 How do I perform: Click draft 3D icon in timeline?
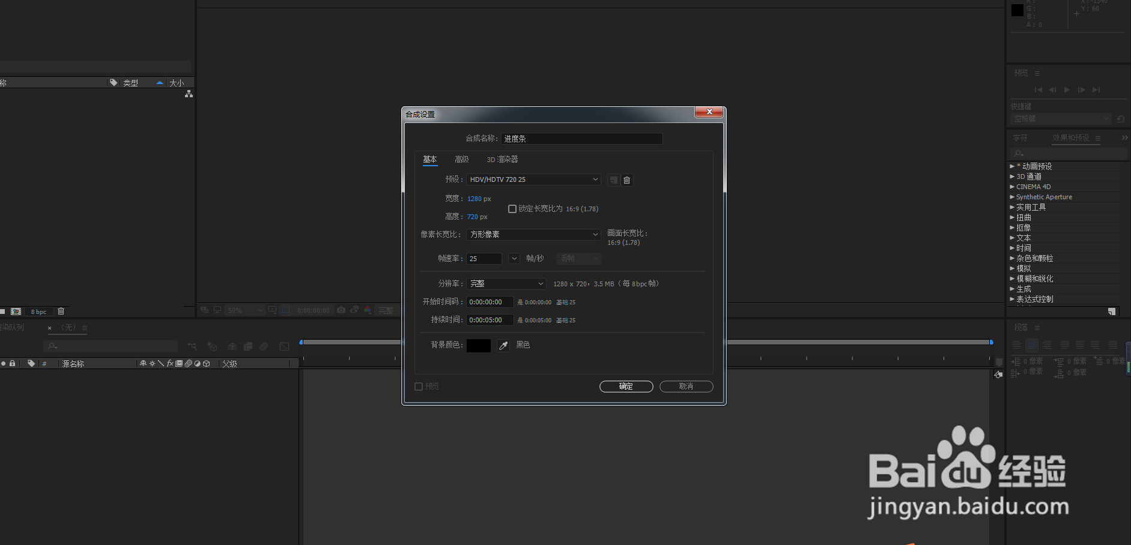click(x=211, y=346)
